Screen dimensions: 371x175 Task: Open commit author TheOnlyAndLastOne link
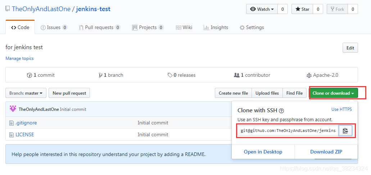pos(39,109)
